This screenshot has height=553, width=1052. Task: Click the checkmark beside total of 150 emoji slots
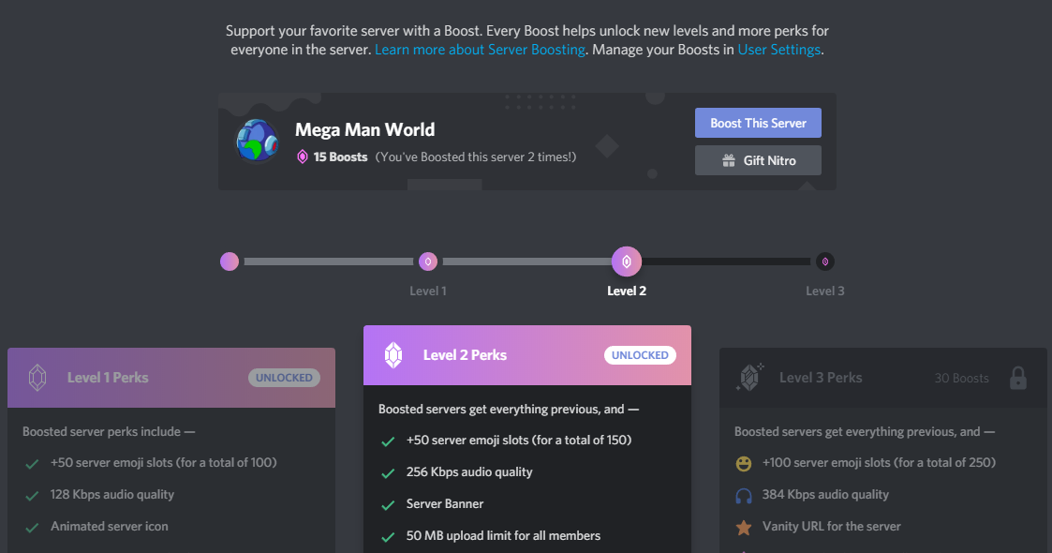click(388, 441)
